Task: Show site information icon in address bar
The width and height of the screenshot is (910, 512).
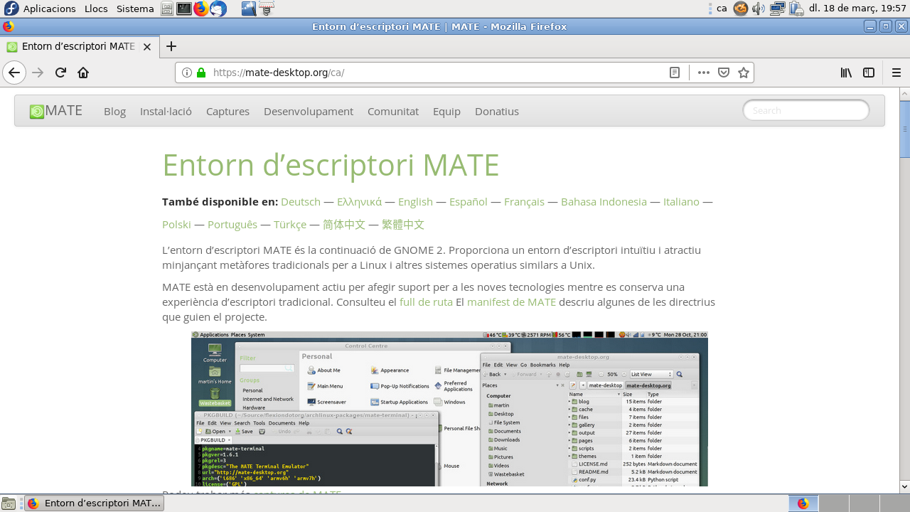Action: click(x=187, y=73)
